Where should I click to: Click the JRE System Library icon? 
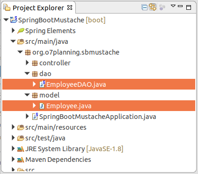point(21,149)
